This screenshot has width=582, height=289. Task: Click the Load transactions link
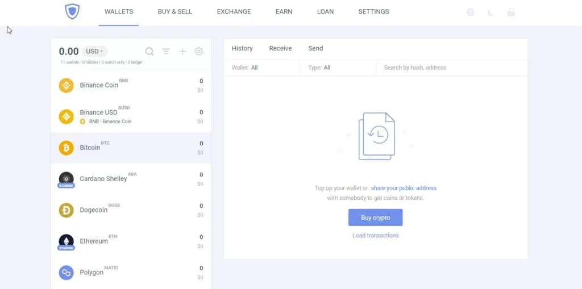point(375,235)
